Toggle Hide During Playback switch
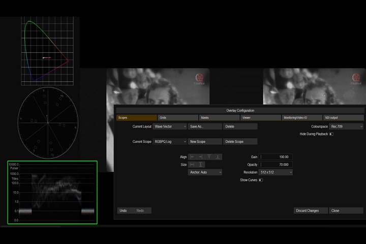Image resolution: width=366 pixels, height=244 pixels. pos(331,134)
